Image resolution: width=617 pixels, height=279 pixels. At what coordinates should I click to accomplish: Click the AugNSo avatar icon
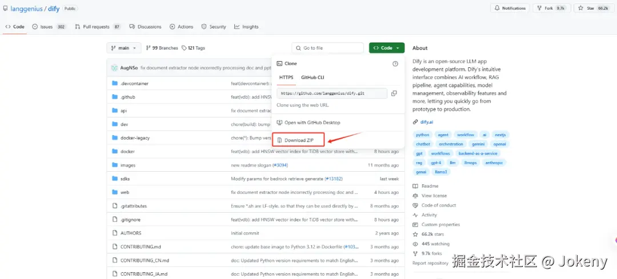click(x=114, y=68)
